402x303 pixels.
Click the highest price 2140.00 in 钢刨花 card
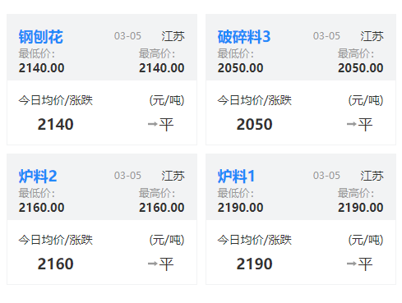[162, 68]
